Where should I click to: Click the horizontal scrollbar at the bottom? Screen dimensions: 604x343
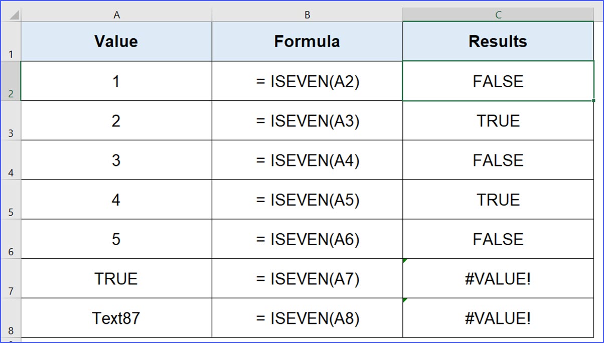(x=301, y=340)
